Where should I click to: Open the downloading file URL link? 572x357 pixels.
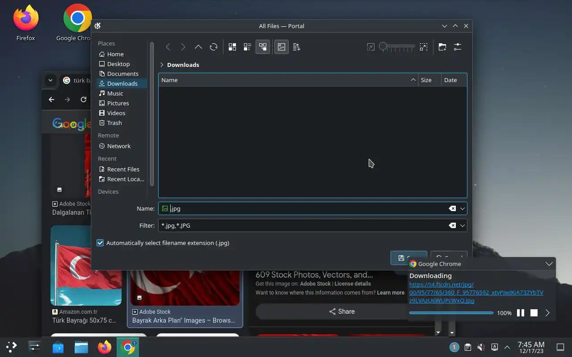(x=476, y=292)
